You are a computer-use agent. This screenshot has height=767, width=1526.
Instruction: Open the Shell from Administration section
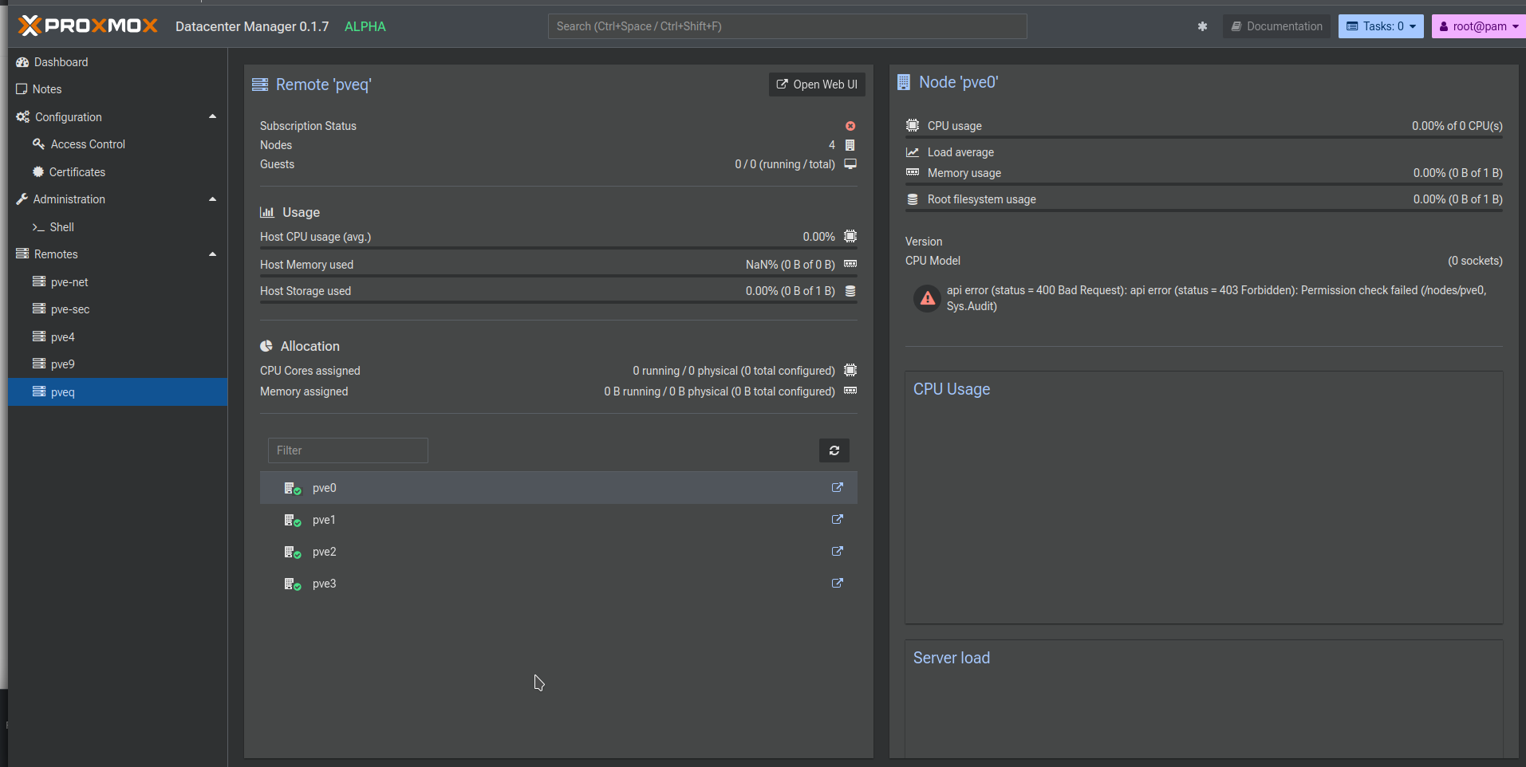pyautogui.click(x=60, y=226)
